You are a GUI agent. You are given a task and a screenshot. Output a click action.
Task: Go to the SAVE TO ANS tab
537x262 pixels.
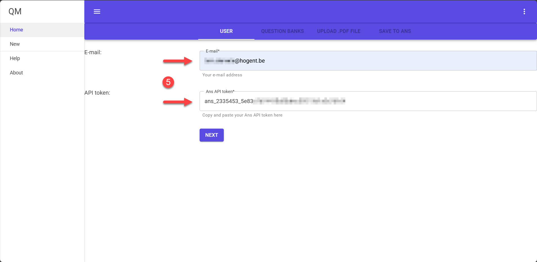coord(395,31)
